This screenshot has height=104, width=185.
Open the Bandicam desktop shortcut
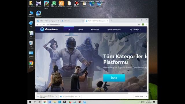[77, 4]
